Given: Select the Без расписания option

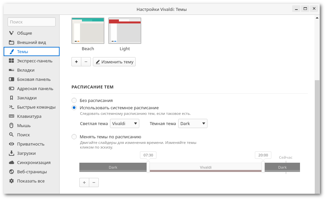Looking at the screenshot, I should (74, 100).
